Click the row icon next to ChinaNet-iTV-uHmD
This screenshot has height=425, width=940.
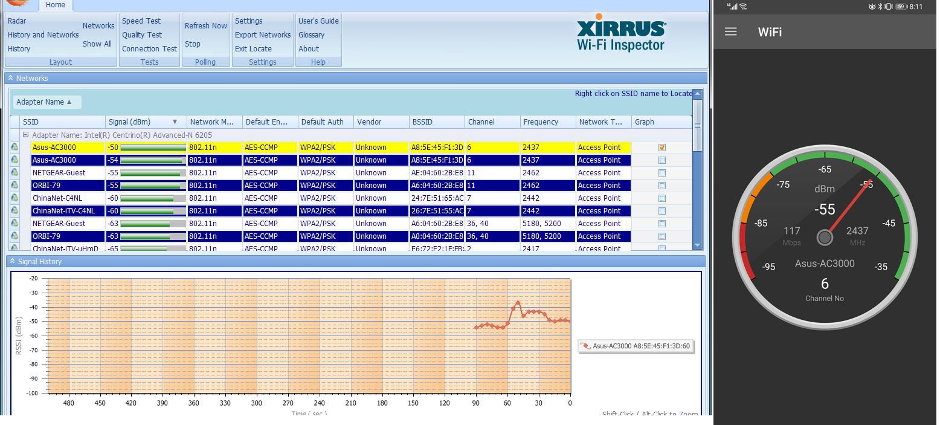pyautogui.click(x=14, y=247)
